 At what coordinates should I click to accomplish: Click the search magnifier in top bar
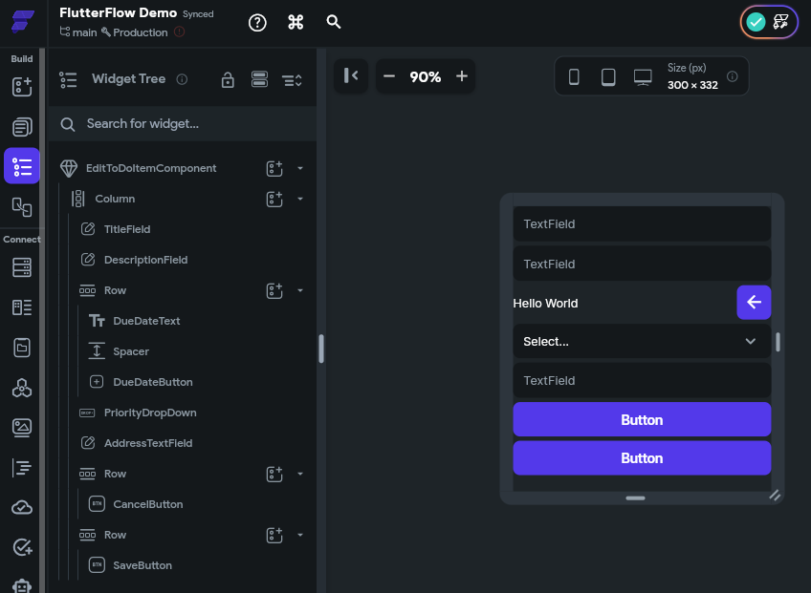click(x=334, y=22)
